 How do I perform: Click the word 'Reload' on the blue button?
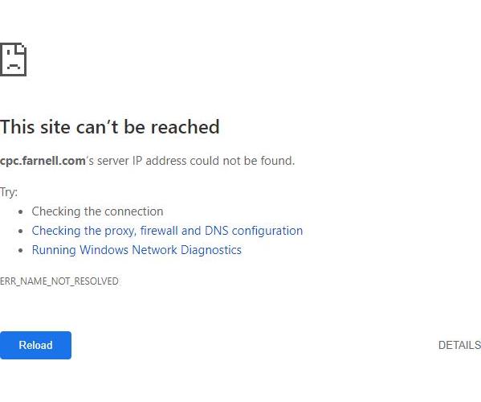coord(35,345)
